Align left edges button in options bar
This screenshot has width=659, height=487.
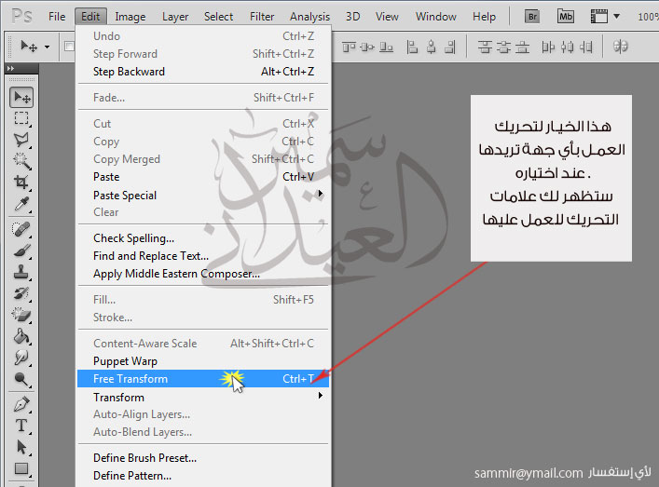pos(412,47)
